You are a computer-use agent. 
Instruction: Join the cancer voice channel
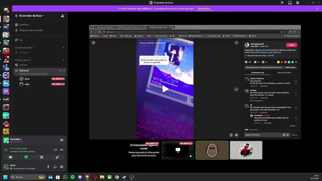coord(40,65)
